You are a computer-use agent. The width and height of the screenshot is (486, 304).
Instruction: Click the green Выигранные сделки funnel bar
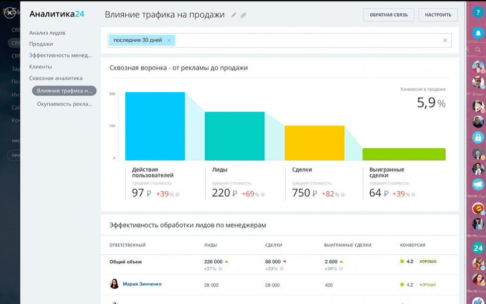tap(404, 154)
